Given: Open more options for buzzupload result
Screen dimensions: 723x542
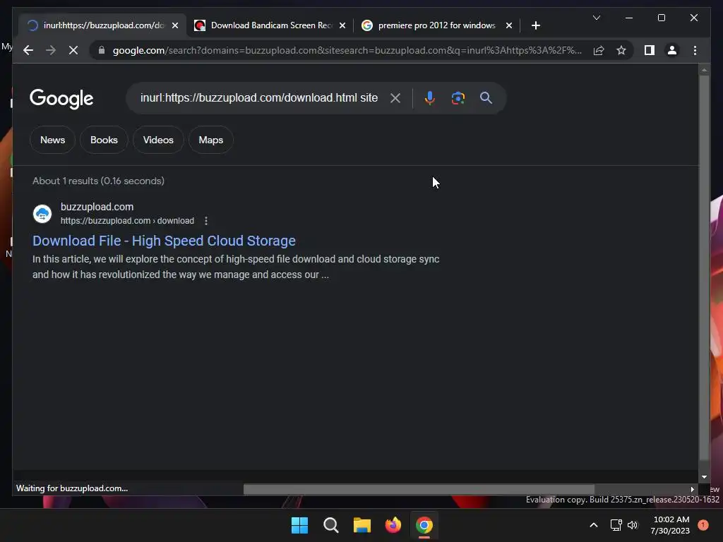Looking at the screenshot, I should pyautogui.click(x=206, y=221).
